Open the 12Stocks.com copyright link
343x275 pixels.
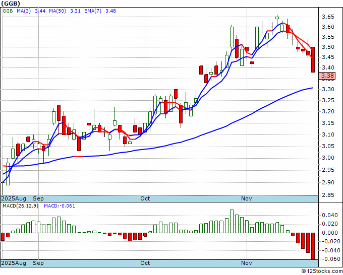click(x=322, y=271)
